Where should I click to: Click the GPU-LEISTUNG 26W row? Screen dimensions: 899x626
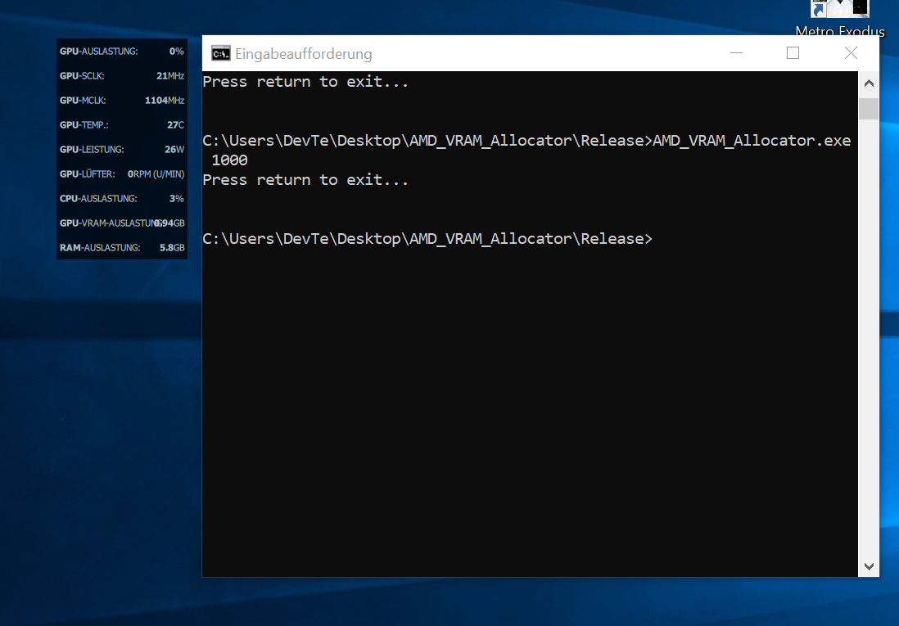121,150
